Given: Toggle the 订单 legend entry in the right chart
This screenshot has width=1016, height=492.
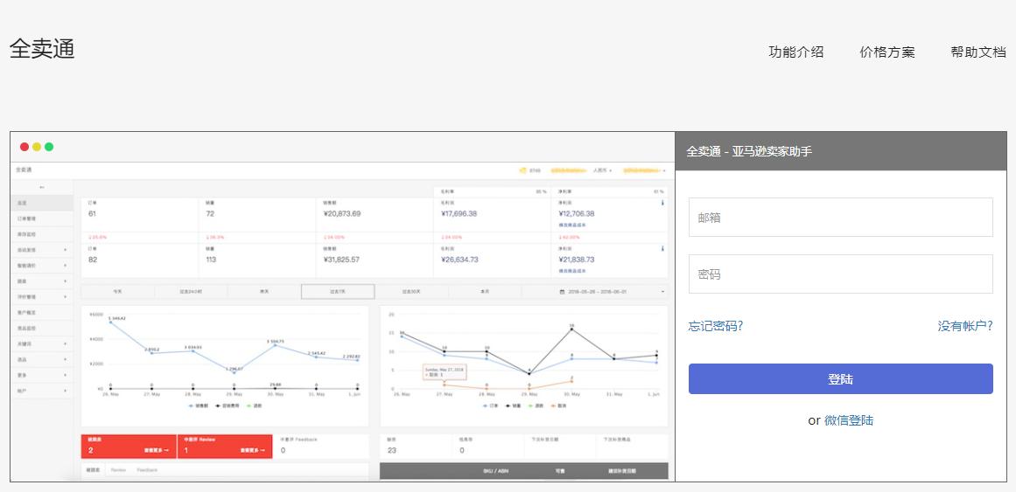Looking at the screenshot, I should point(490,405).
